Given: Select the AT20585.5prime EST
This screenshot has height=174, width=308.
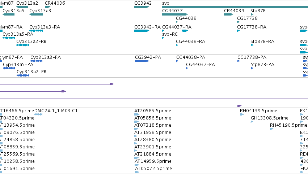Looking at the screenshot, I should pos(137,114).
